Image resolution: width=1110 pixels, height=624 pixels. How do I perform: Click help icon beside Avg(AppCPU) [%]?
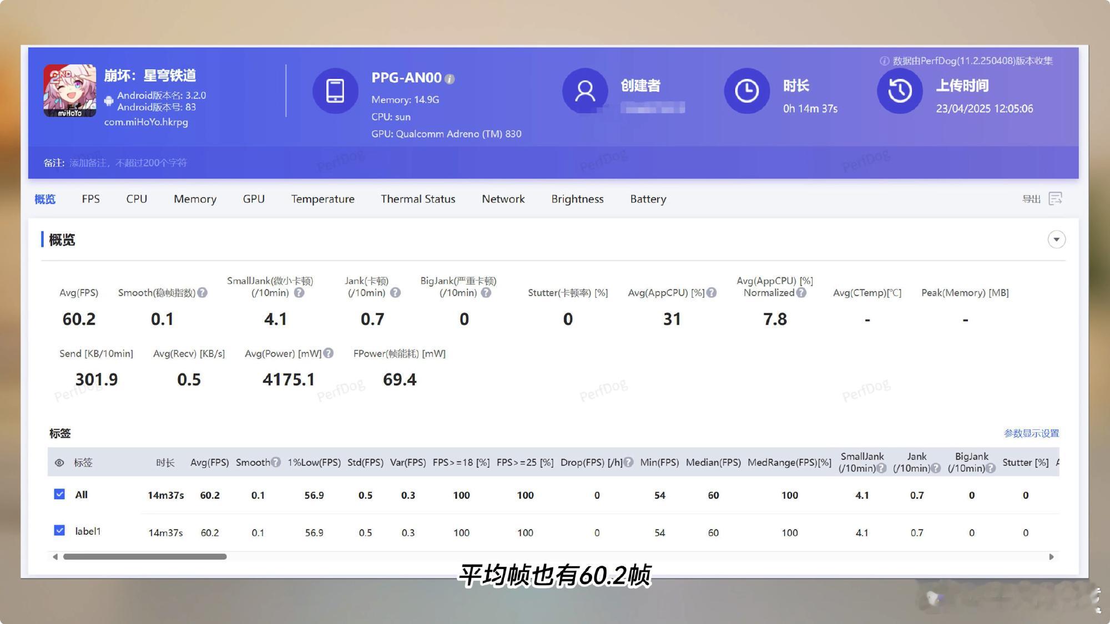tap(712, 293)
